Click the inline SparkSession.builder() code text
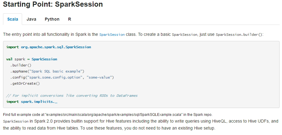The height and width of the screenshot is (135, 282). click(239, 35)
